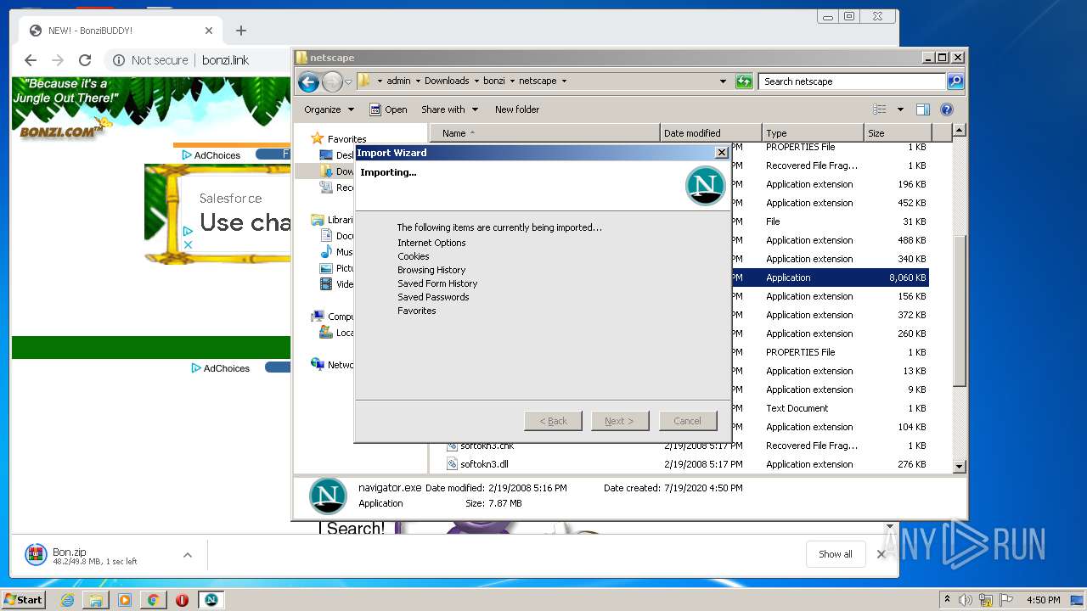Image resolution: width=1087 pixels, height=611 pixels.
Task: Open the Explorer help question mark icon
Action: point(947,109)
